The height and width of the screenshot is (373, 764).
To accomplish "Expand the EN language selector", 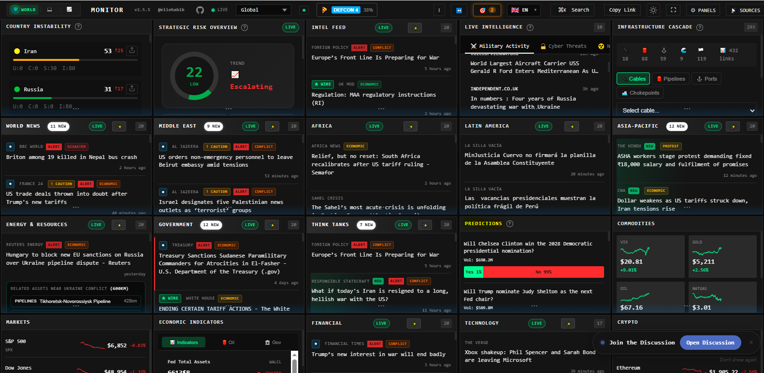I will 524,10.
